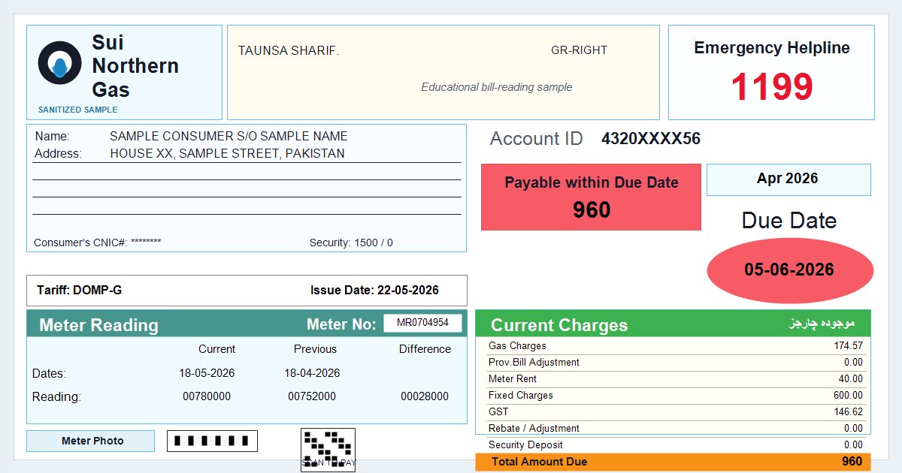The height and width of the screenshot is (473, 902).
Task: Click the Rebate / Adjustment row label
Action: (x=534, y=429)
